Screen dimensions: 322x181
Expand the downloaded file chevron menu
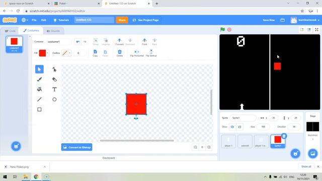(45, 167)
